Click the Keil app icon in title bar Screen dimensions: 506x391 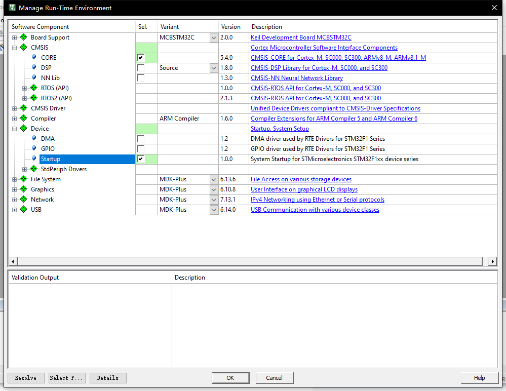12,8
